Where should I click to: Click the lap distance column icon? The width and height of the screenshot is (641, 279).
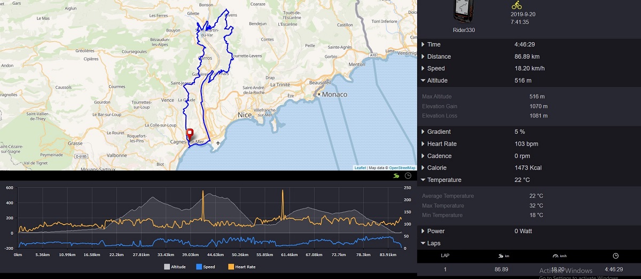pos(501,256)
